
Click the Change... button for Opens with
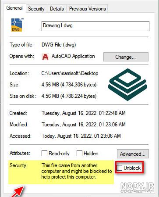click(x=126, y=57)
